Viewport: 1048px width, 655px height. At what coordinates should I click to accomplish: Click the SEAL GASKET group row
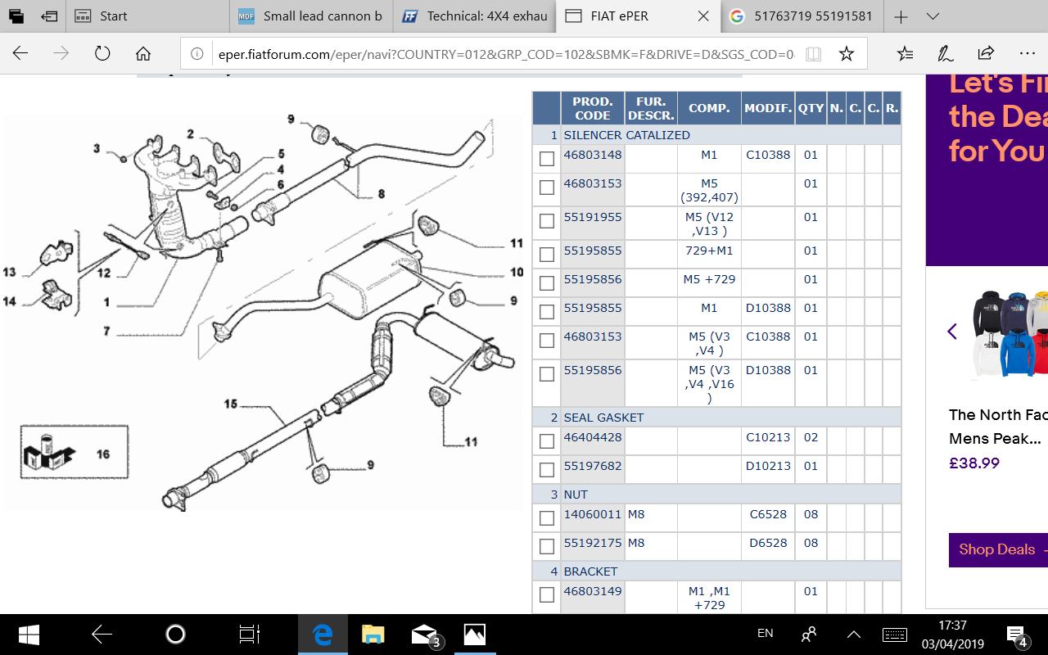716,418
